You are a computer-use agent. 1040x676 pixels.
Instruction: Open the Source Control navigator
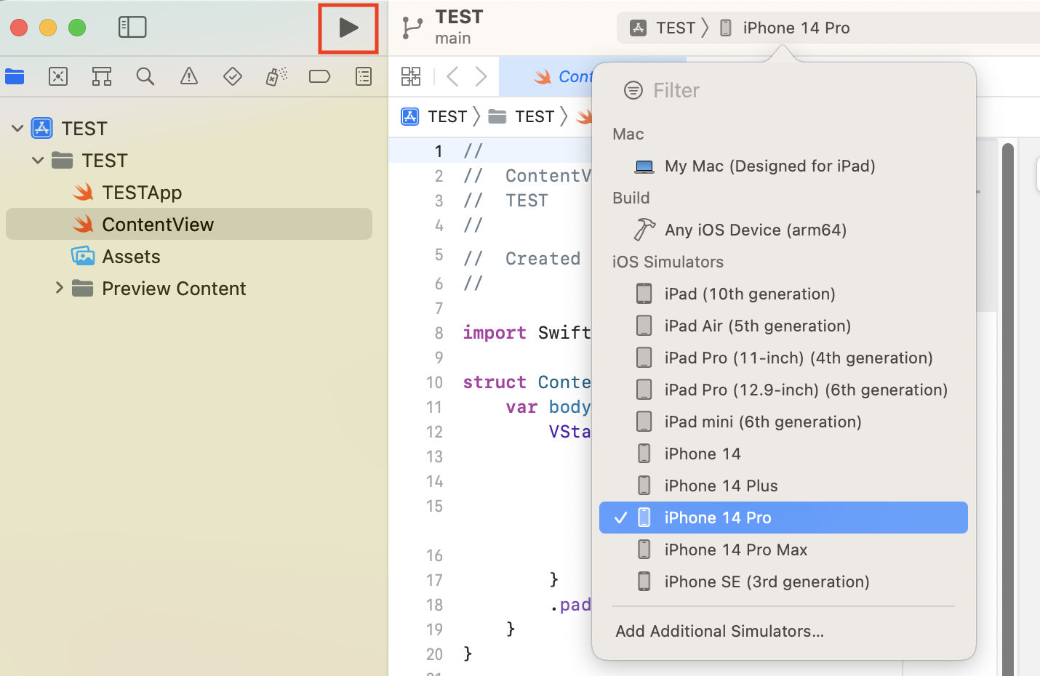point(58,76)
